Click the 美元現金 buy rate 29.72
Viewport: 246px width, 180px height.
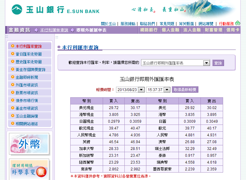pos(114,108)
